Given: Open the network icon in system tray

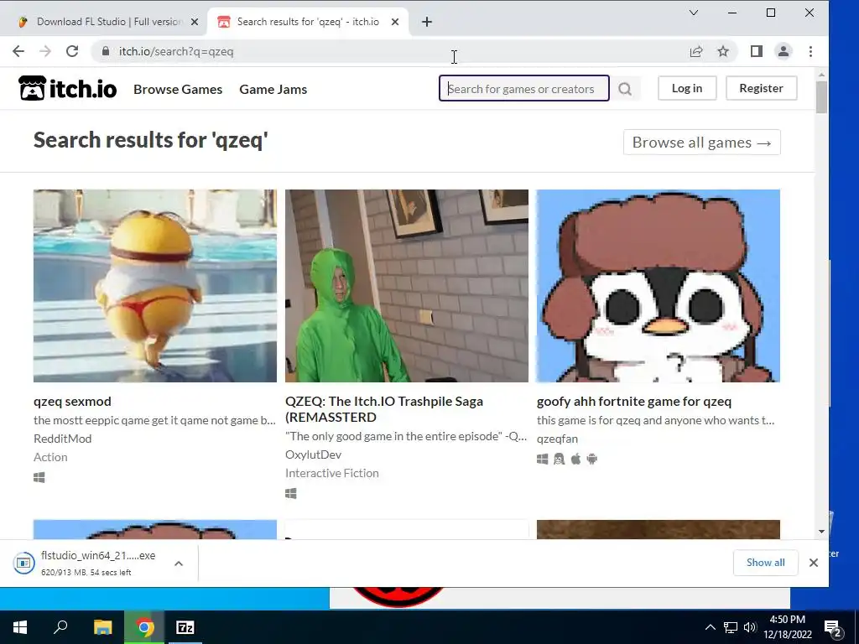Looking at the screenshot, I should [731, 627].
